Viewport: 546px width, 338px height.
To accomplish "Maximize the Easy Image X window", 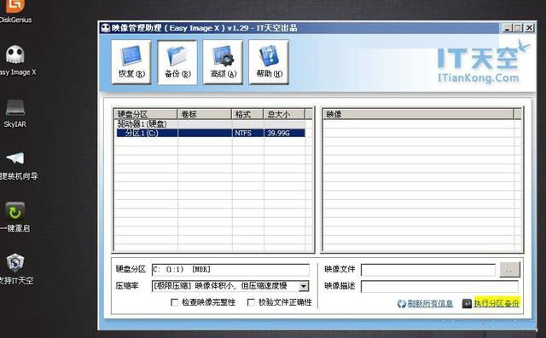I will pos(518,28).
